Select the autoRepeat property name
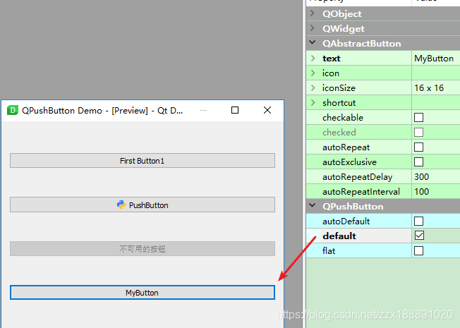Image resolution: width=460 pixels, height=328 pixels. click(x=346, y=147)
